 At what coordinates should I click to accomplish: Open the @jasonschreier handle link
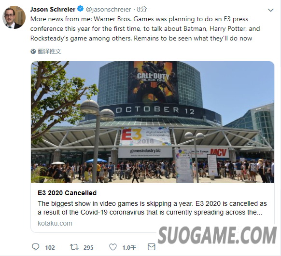point(109,9)
